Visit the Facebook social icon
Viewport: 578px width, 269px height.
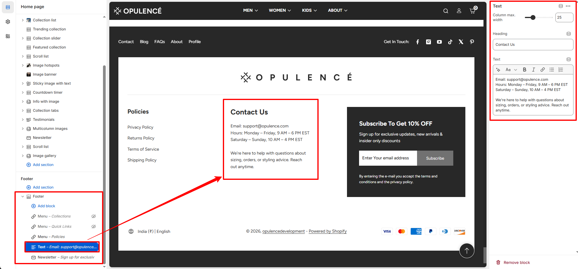(418, 42)
